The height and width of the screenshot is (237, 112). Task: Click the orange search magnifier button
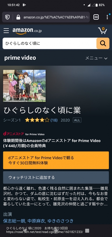(x=103, y=44)
